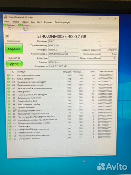Click status icon for Аварийные парковки row
Image resolution: width=131 pixels, height=175 pixels.
10,120
